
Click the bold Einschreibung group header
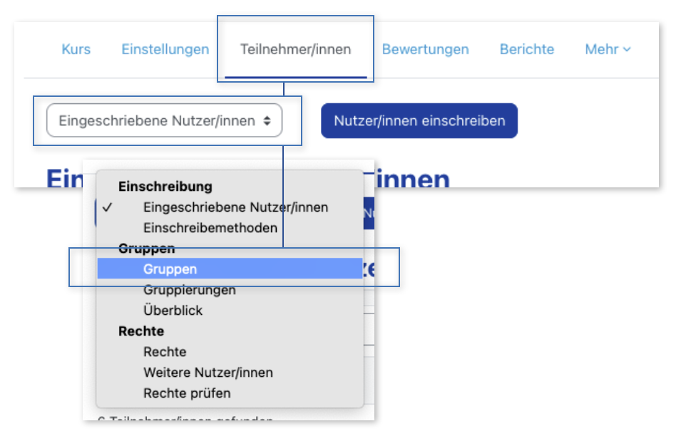coord(165,187)
